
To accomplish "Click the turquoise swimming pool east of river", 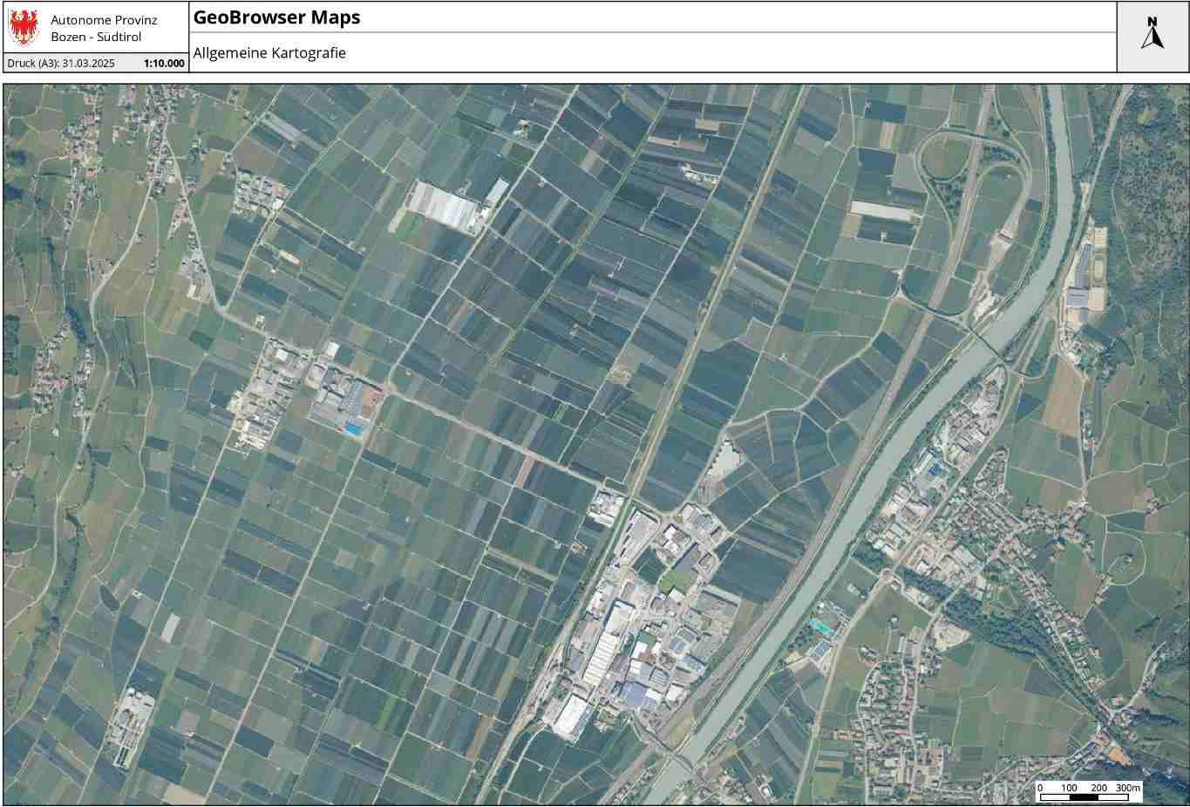I will click(819, 625).
